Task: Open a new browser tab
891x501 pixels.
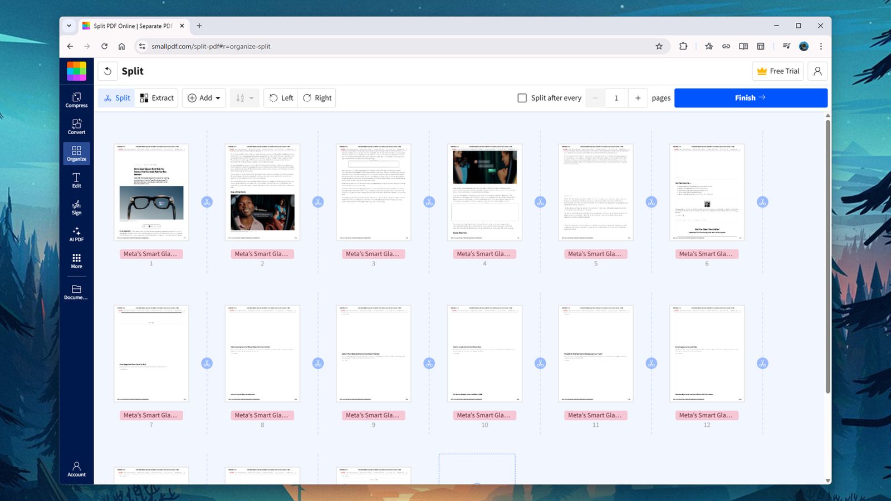Action: (199, 26)
